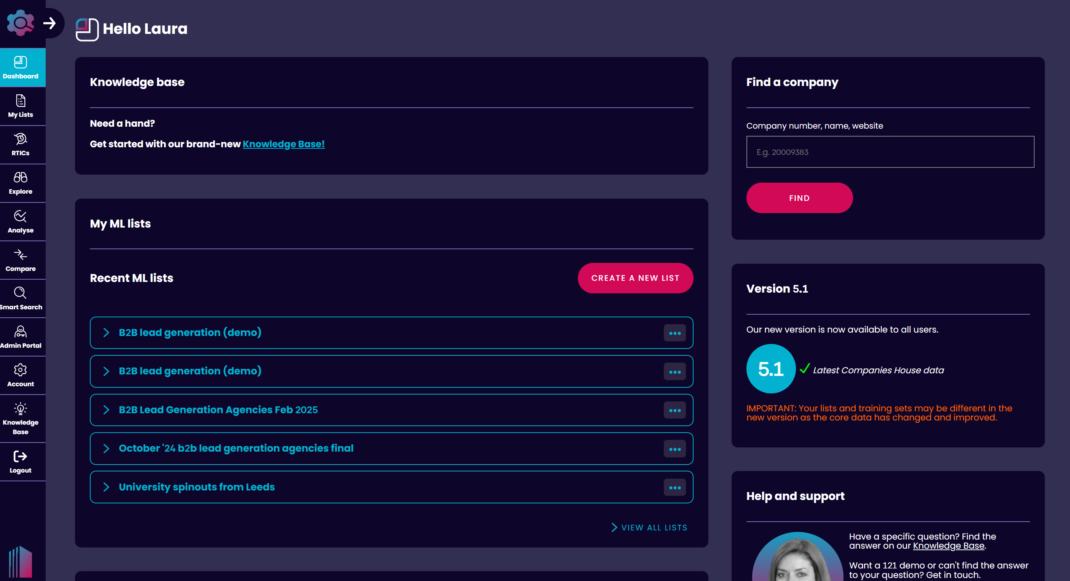The height and width of the screenshot is (581, 1070).
Task: Click 'Latest Companies House data' text
Action: pos(878,370)
